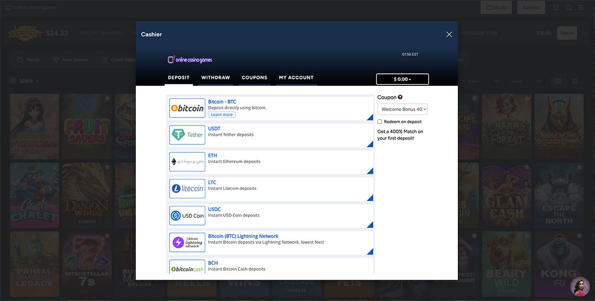The width and height of the screenshot is (595, 301).
Task: Click the site logo in top-left header
Action: [x=31, y=7]
